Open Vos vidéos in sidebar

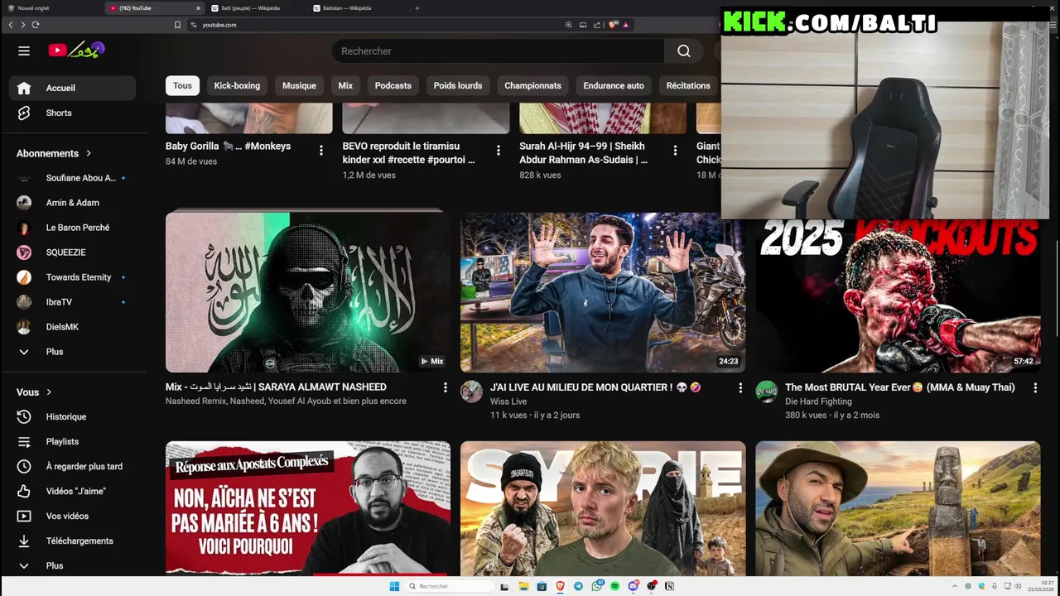pos(72,516)
